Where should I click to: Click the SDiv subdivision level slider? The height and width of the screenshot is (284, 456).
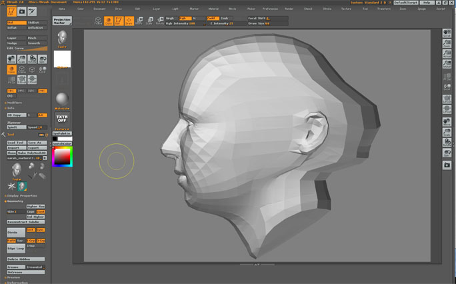click(x=16, y=211)
